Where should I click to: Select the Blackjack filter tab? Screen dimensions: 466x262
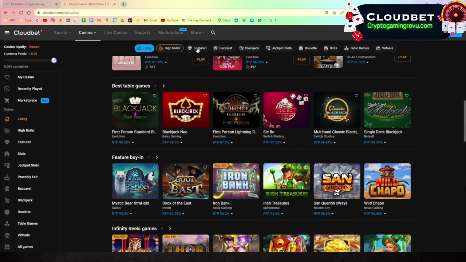[x=249, y=48]
